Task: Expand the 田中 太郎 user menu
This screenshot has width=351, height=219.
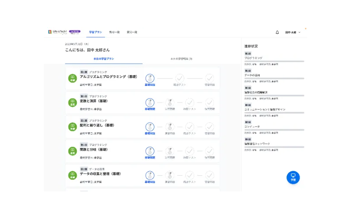Action: pos(293,32)
